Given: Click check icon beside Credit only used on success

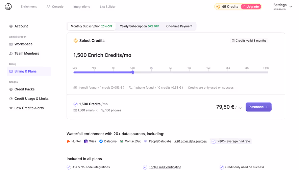Looking at the screenshot, I should click(222, 167).
